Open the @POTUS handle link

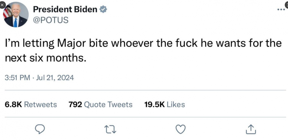pyautogui.click(x=51, y=20)
